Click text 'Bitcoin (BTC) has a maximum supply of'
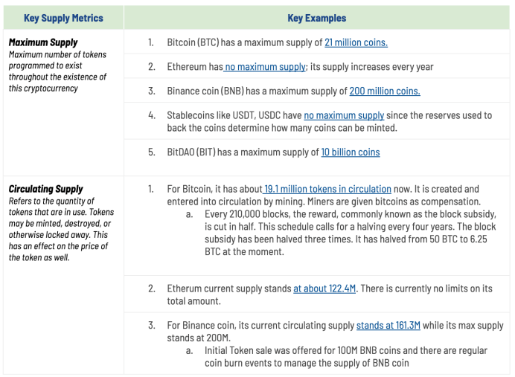The width and height of the screenshot is (515, 377). click(245, 42)
